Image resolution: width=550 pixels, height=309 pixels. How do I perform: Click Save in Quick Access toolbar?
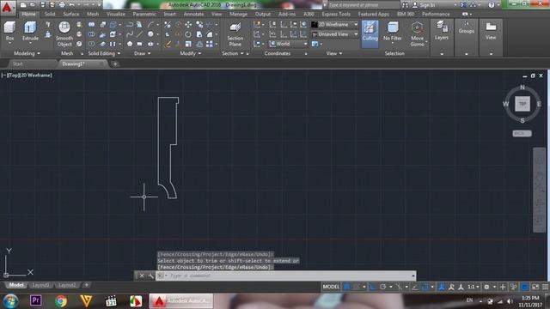[42, 5]
